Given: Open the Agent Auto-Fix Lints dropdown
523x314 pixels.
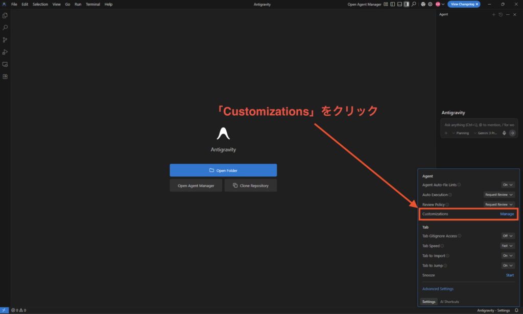Looking at the screenshot, I should point(508,185).
